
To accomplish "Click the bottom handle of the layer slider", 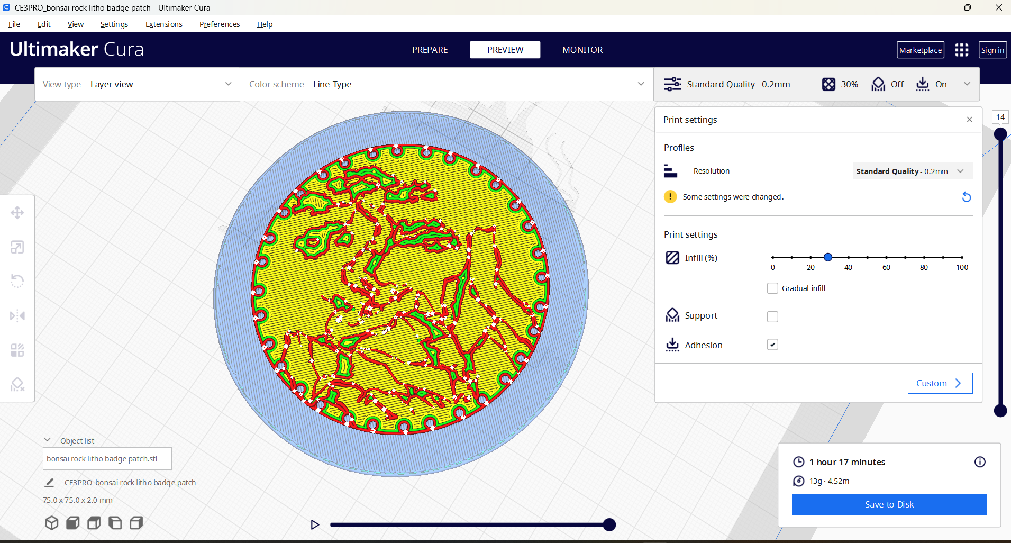I will 1000,410.
